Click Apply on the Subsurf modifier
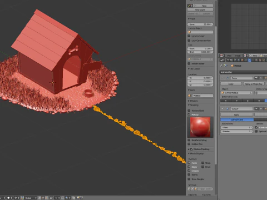267x200 pixels. [236, 115]
